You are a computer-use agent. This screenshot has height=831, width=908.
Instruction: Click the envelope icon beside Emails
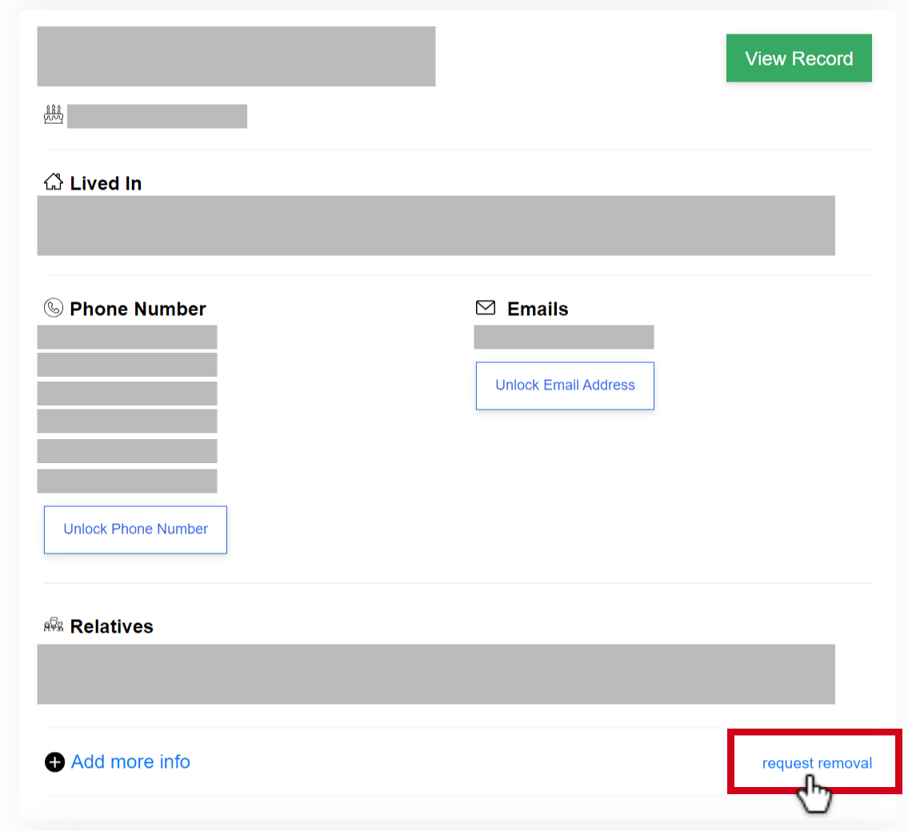coord(486,307)
